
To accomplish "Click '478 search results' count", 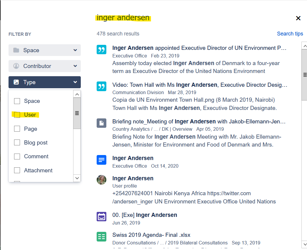I will 118,34.
